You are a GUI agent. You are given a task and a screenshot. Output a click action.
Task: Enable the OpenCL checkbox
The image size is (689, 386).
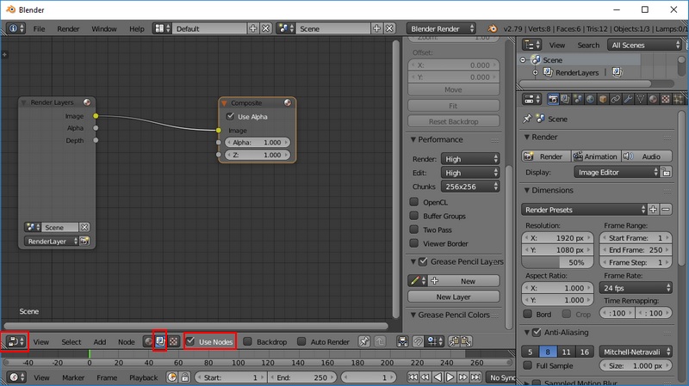click(x=414, y=202)
